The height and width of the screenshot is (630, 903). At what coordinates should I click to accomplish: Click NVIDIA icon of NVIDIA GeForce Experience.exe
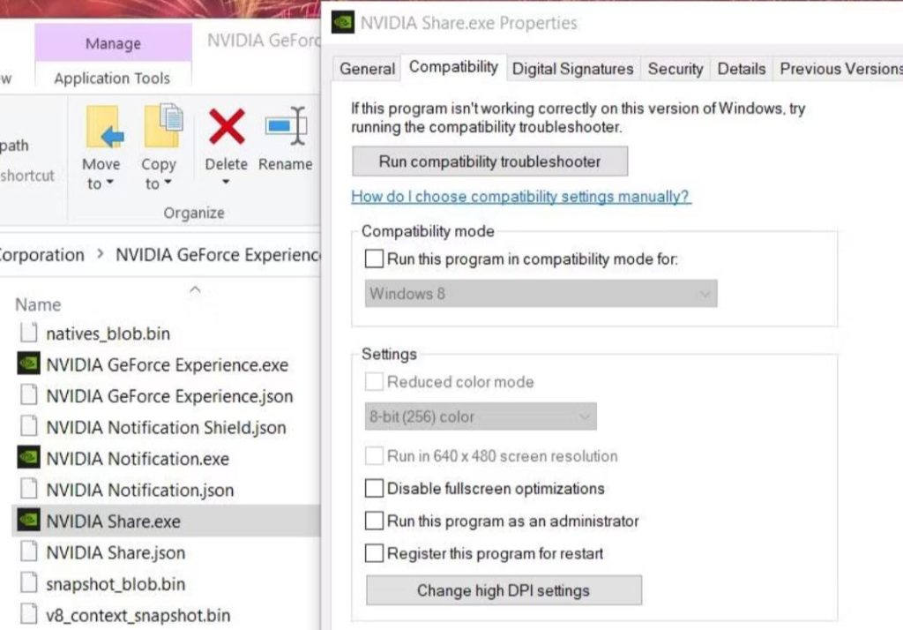pyautogui.click(x=28, y=364)
